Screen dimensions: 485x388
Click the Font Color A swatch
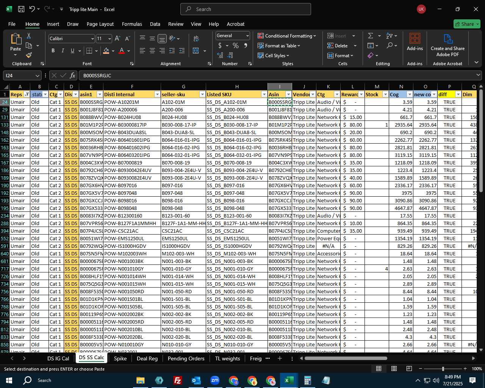pos(122,50)
